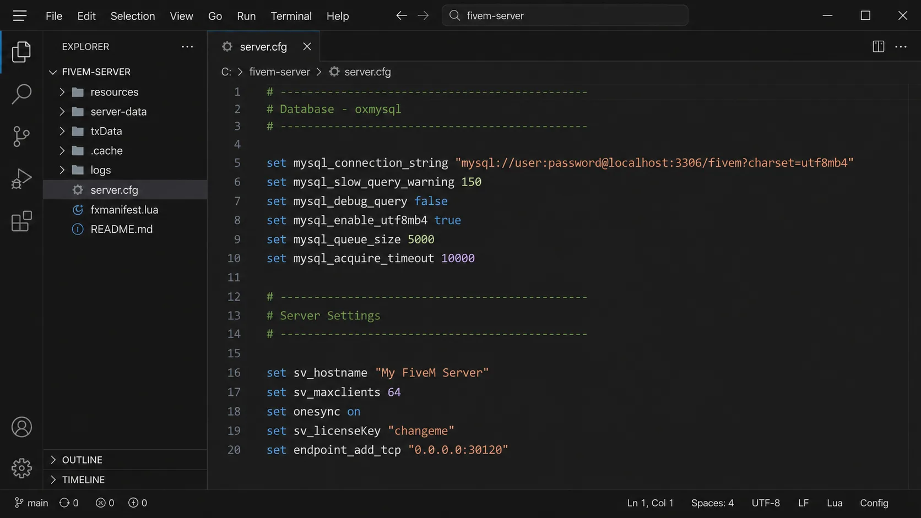Click the split editor icon
The height and width of the screenshot is (518, 921).
(879, 47)
